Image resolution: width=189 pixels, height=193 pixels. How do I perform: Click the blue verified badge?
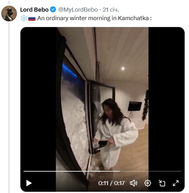click(53, 10)
